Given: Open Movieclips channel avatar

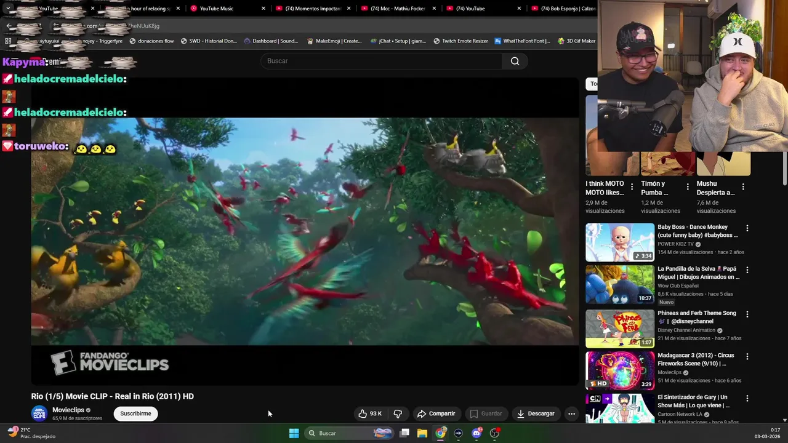Looking at the screenshot, I should [x=39, y=413].
